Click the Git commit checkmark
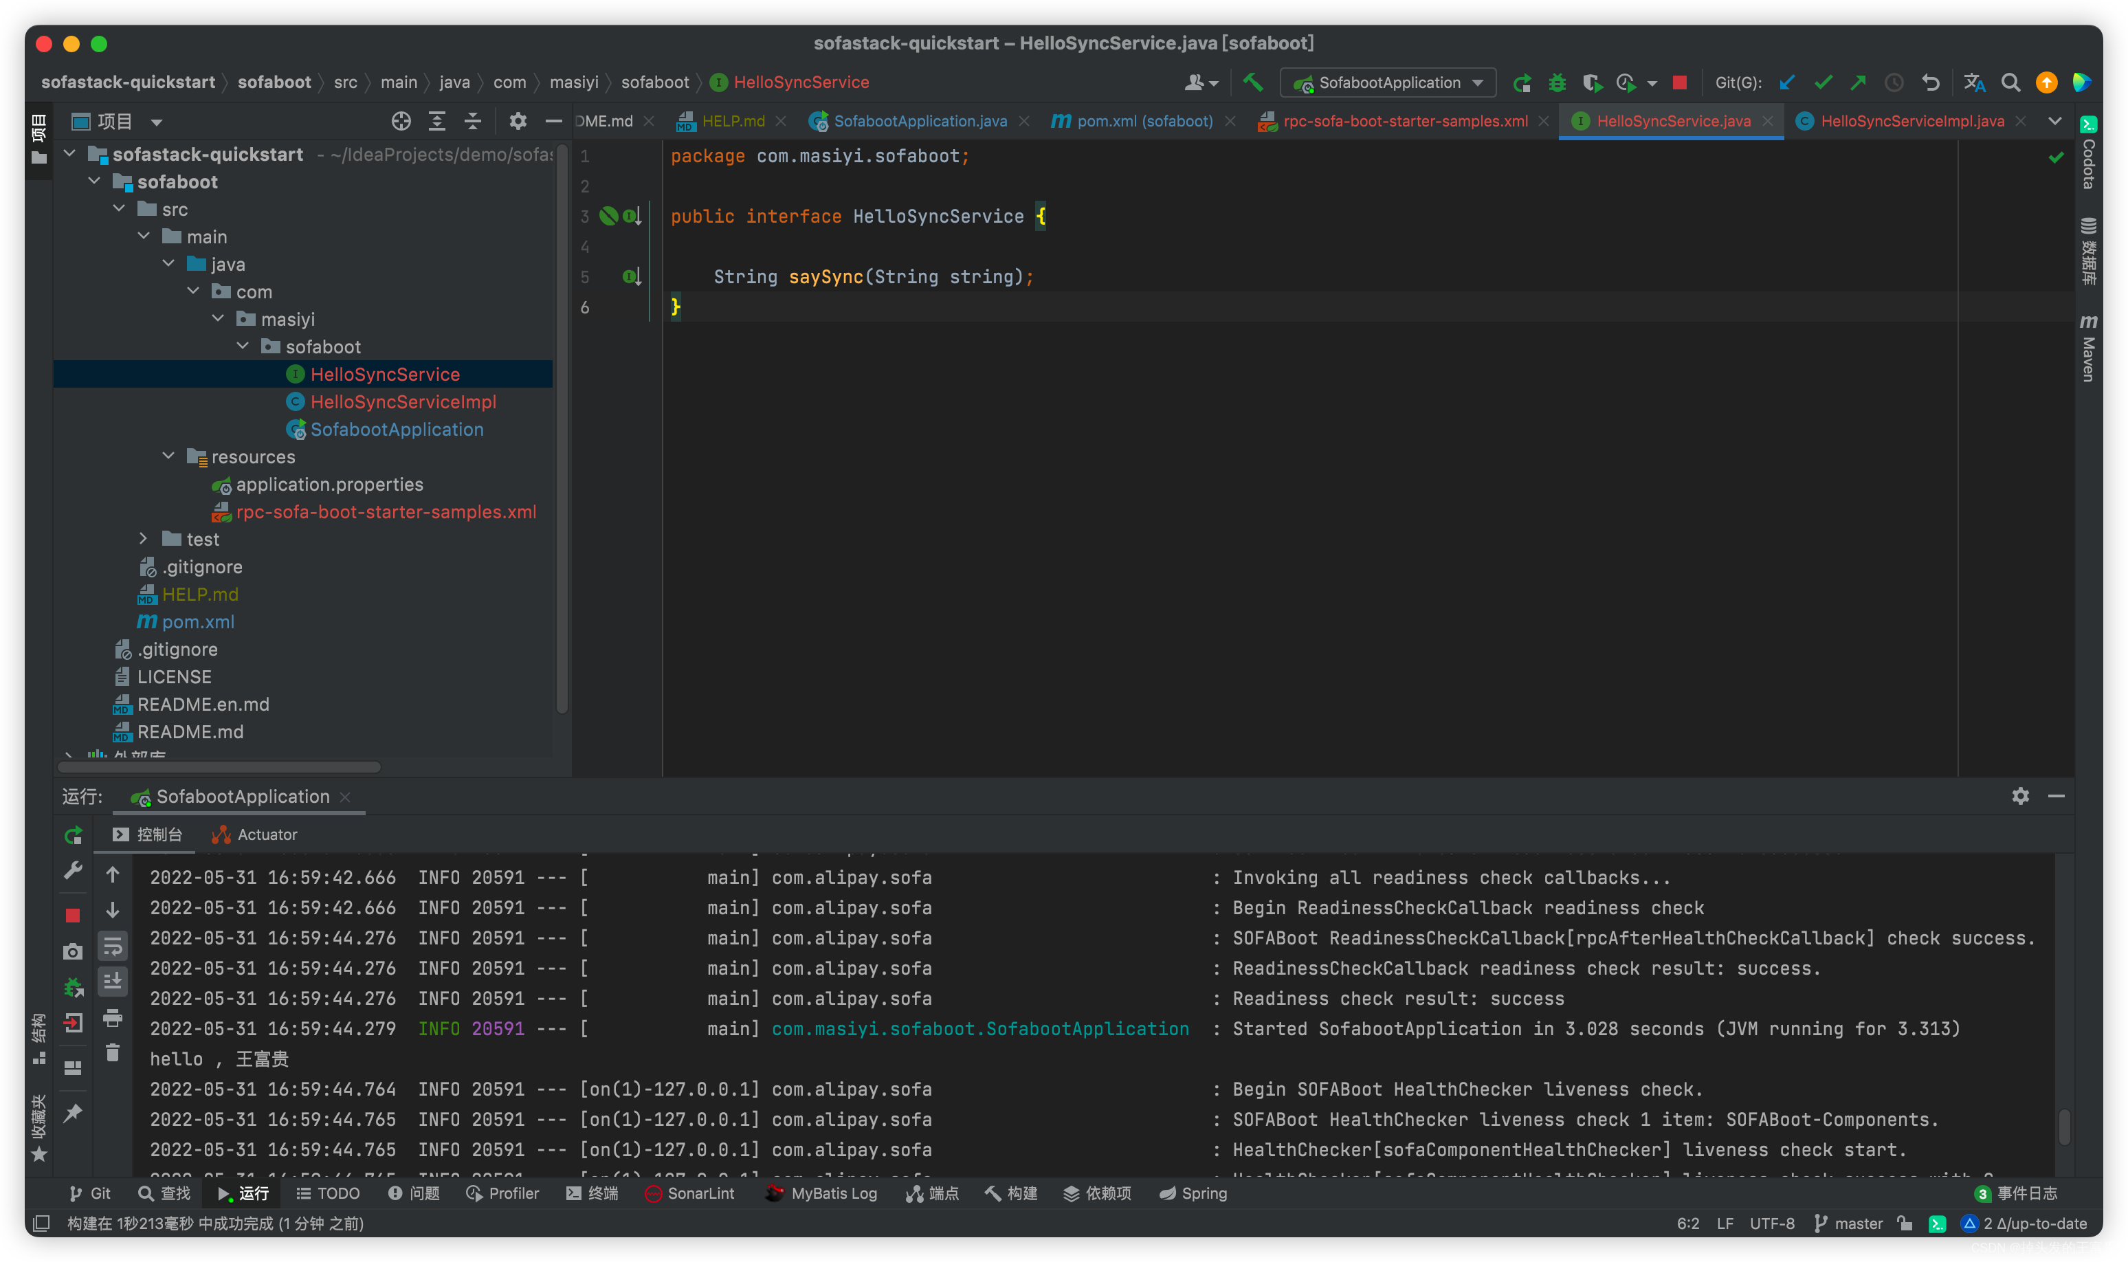This screenshot has width=2128, height=1262. point(1822,82)
